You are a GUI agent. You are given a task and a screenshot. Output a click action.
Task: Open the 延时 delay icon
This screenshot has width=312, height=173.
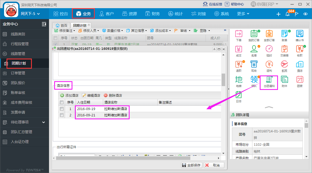[x=269, y=51]
